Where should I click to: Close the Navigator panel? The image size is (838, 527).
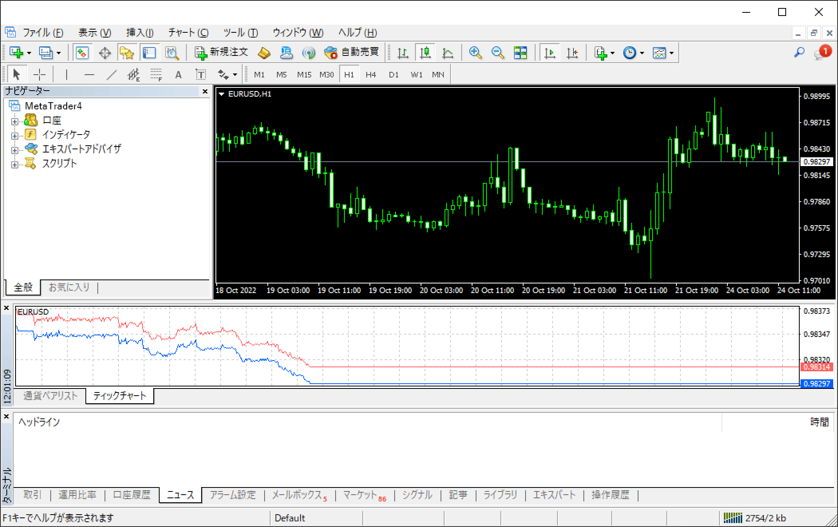[x=205, y=91]
